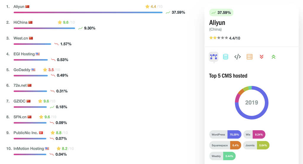Click the star icon next to GoDaddy rating

(x=45, y=70)
